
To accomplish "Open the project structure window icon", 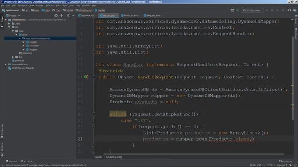I will tap(232, 10).
